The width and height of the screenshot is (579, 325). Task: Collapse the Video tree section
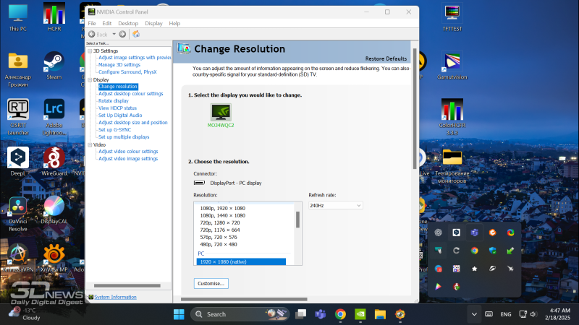90,144
